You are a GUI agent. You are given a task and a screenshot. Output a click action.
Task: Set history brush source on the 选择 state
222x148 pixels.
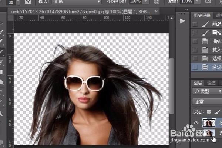point(195,58)
